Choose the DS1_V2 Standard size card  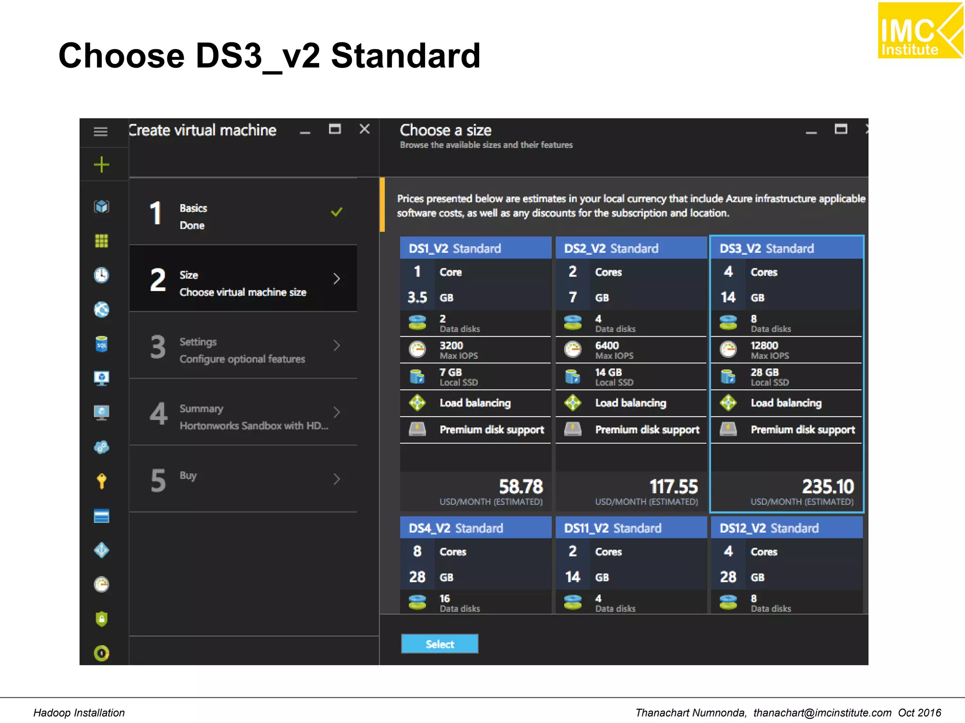[x=475, y=374]
